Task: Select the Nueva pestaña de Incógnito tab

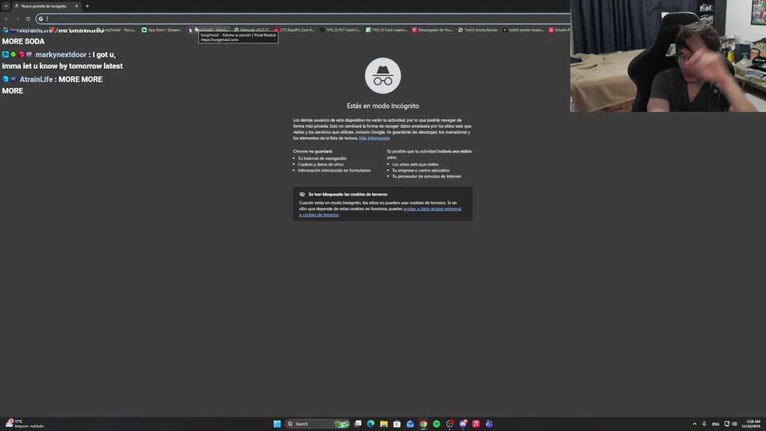Action: click(x=46, y=6)
